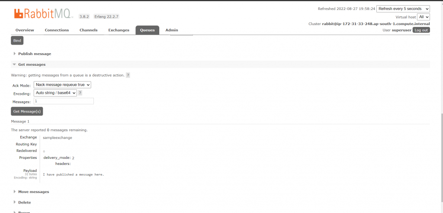Click the Refreshed timestamp text

(x=347, y=9)
